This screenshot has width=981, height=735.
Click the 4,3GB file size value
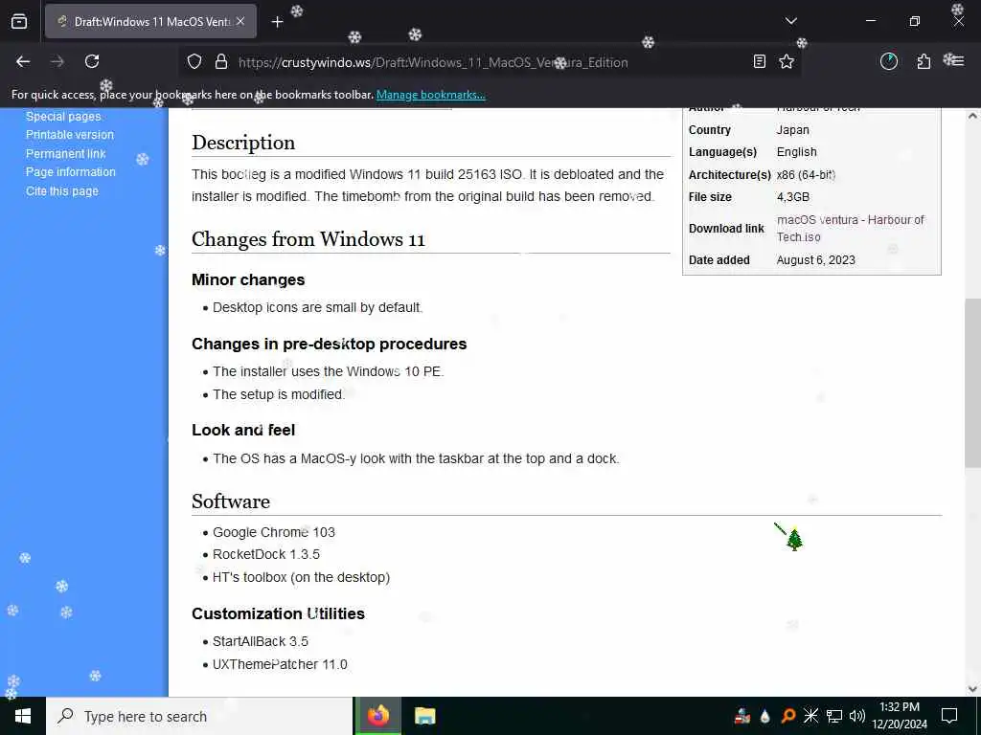pyautogui.click(x=793, y=197)
